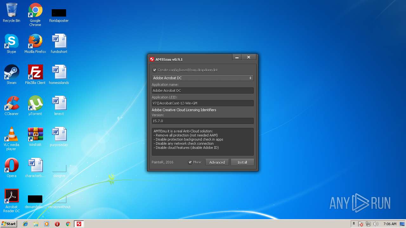Open the Recycle Bin desktop icon
The image size is (406, 228).
click(x=11, y=13)
